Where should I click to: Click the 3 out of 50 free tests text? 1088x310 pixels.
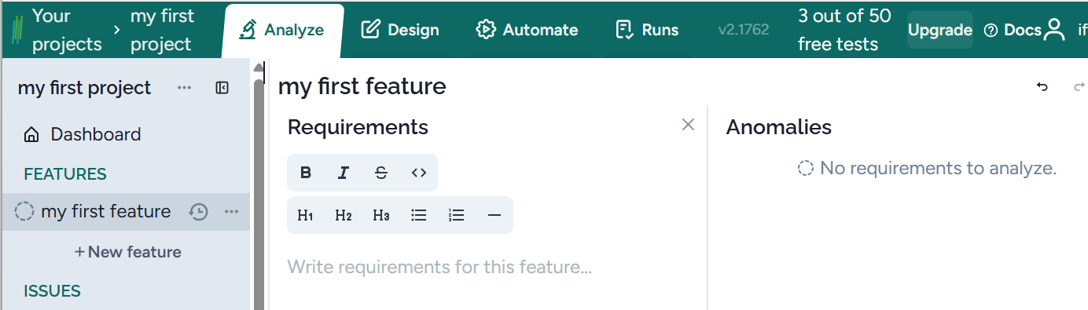click(x=844, y=30)
